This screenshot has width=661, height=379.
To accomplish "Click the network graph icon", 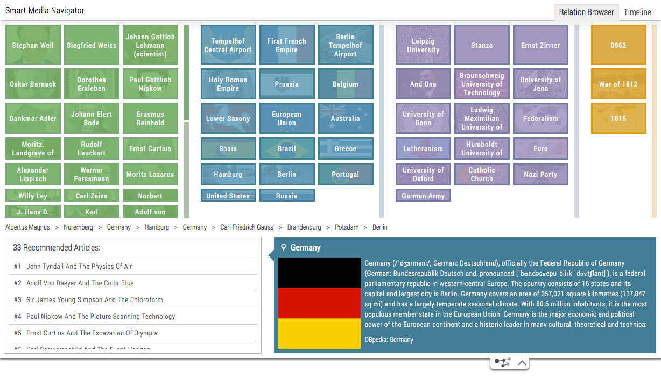I will click(x=502, y=363).
